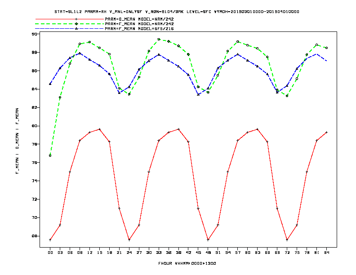Viewport: 356px width, 275px height.
Task: Select legend entry PARM=O_MEAN MODEL=NAM/242
Action: 139,19
